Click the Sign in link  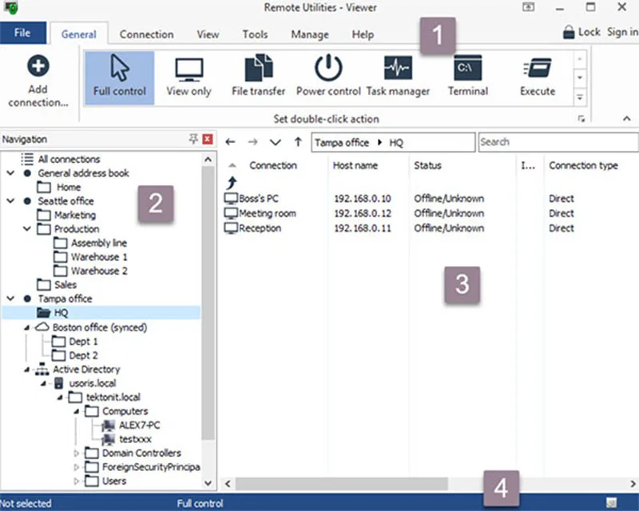coord(623,32)
